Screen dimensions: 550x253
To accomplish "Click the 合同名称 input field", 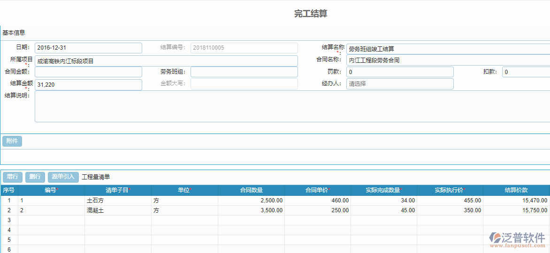I will point(448,60).
